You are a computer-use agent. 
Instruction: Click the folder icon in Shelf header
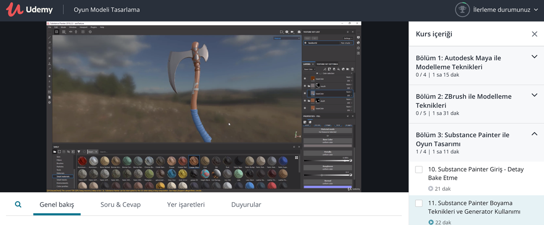tap(55, 152)
